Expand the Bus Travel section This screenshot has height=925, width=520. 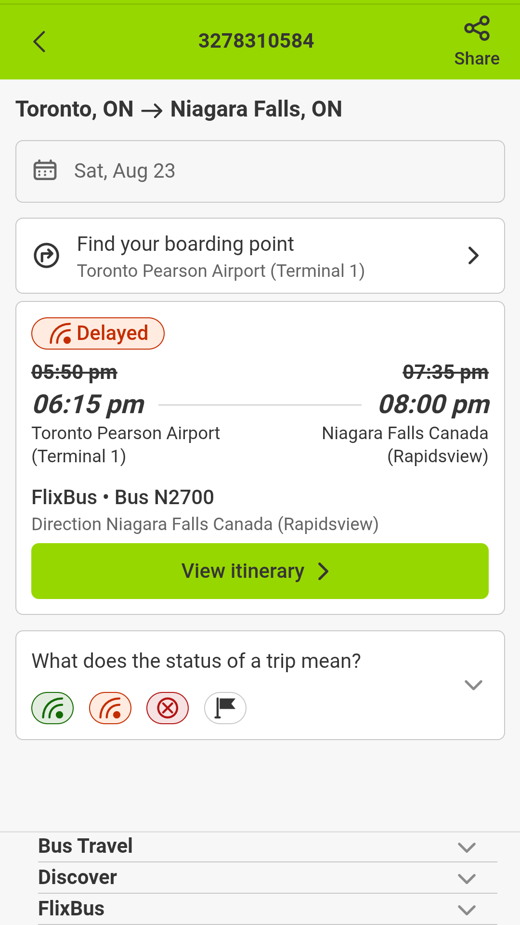click(x=467, y=847)
